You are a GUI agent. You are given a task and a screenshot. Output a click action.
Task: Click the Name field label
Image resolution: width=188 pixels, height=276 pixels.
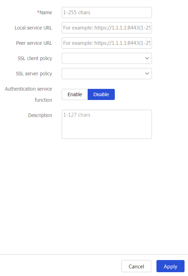coord(46,12)
